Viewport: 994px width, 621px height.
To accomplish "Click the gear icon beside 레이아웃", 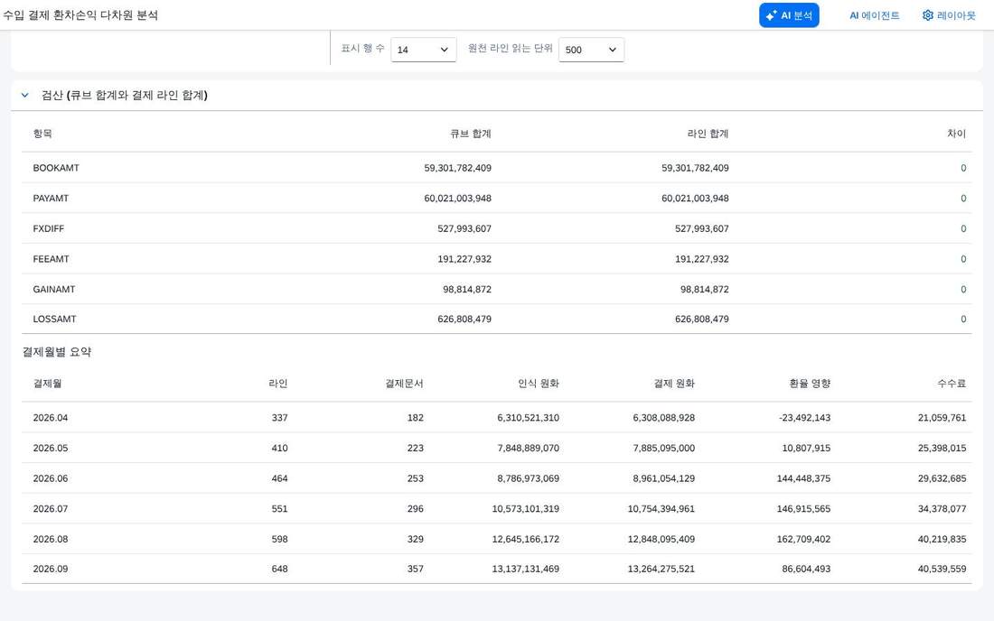I will [x=928, y=15].
